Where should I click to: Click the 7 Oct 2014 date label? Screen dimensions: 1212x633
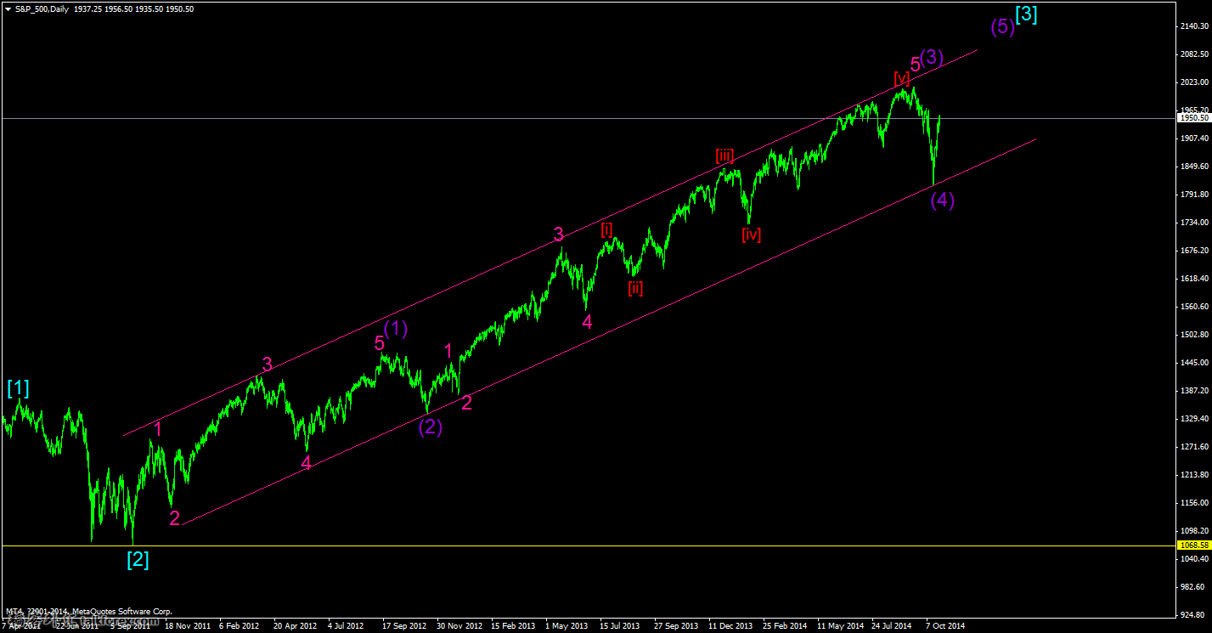[945, 625]
